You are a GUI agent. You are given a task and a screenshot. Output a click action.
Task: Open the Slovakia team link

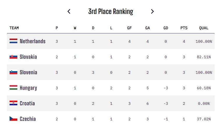(28, 57)
